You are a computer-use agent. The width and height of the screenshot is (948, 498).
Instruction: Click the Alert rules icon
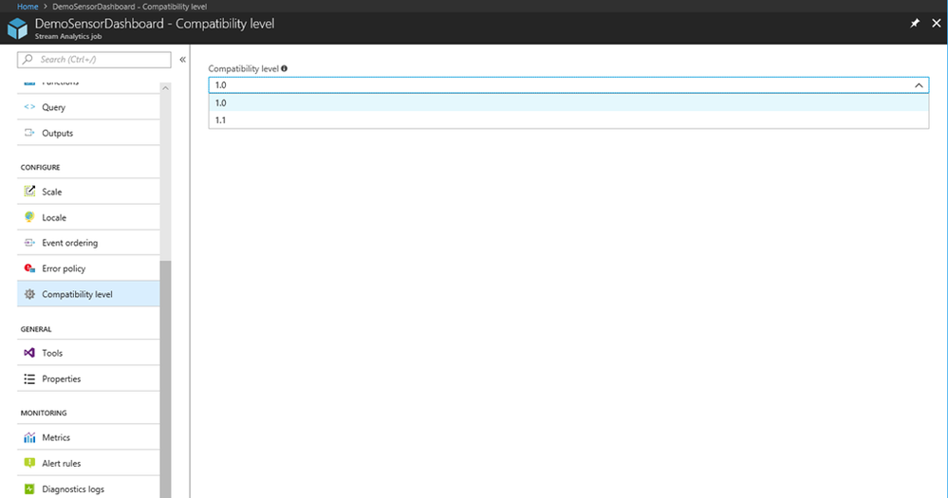coord(29,463)
